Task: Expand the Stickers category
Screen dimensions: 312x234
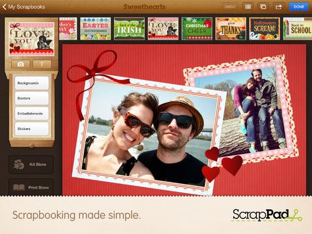Action: [x=32, y=129]
